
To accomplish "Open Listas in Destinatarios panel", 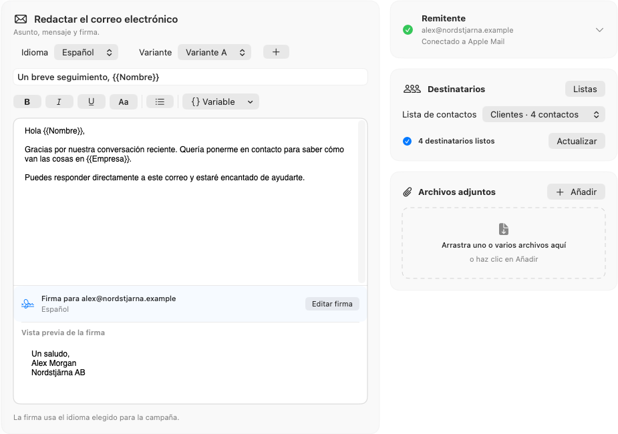I will pyautogui.click(x=585, y=89).
